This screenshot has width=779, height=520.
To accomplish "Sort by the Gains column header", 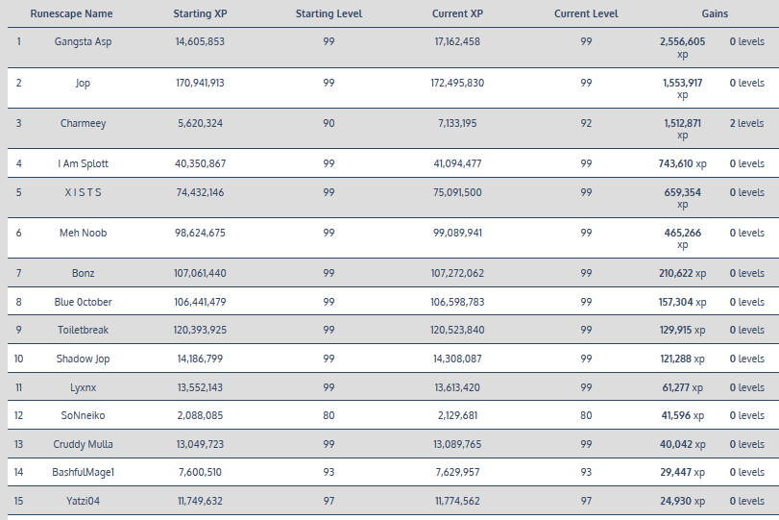I will 715,14.
